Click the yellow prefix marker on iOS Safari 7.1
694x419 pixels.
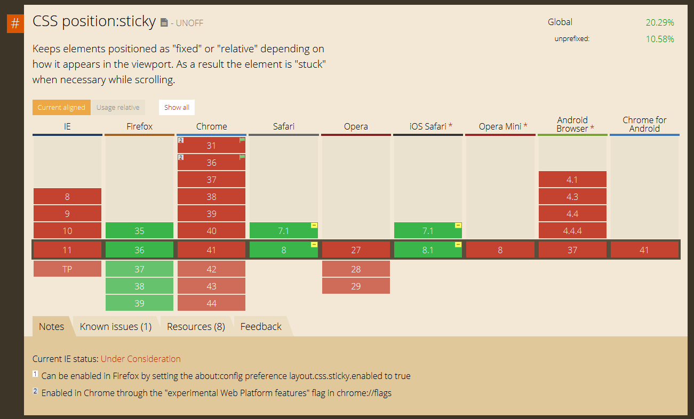[459, 226]
